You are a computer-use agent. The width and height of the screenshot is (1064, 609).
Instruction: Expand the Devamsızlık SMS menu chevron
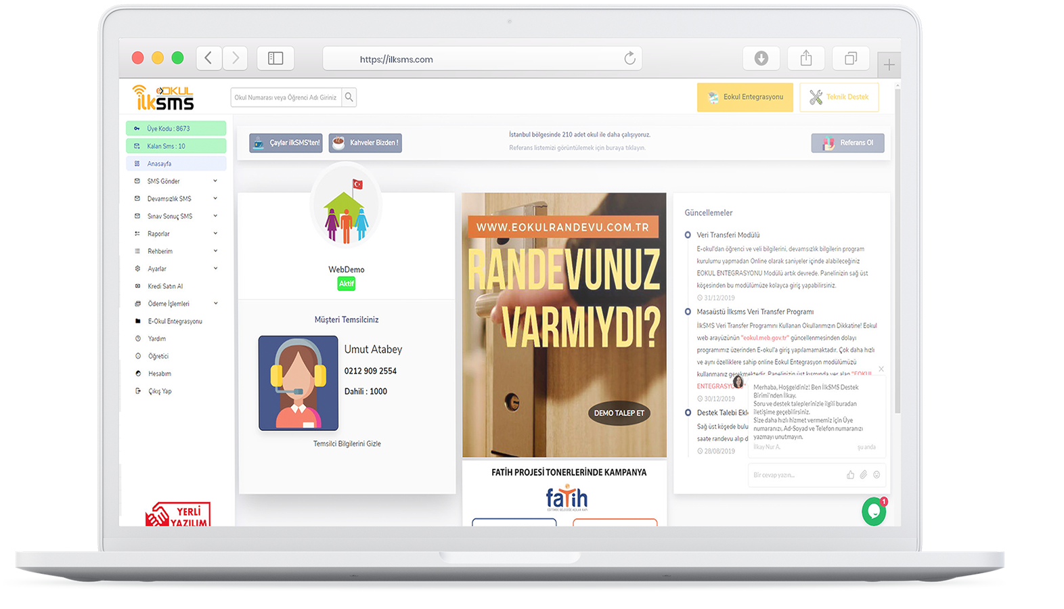(215, 199)
